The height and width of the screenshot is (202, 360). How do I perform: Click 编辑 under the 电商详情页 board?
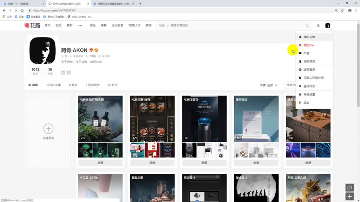coord(205,163)
